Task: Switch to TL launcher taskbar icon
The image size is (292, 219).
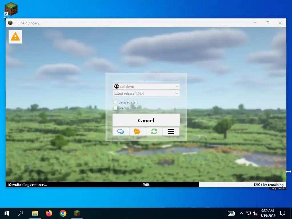Action: [x=77, y=213]
